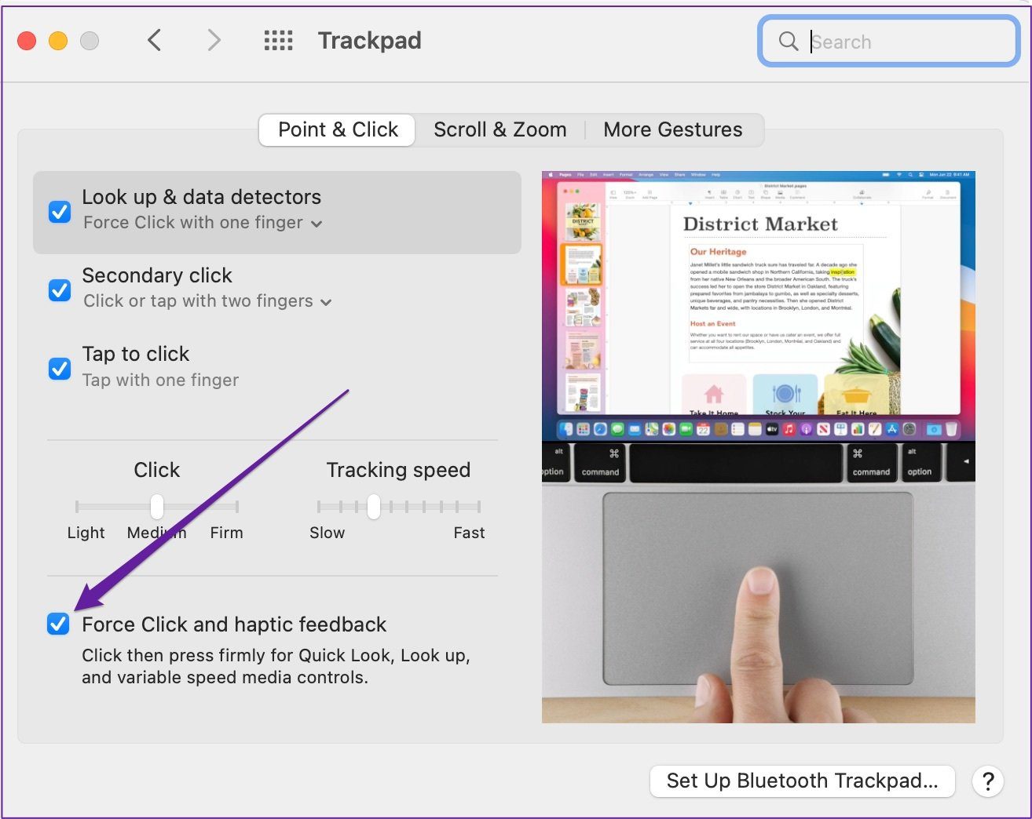Viewport: 1032px width, 819px height.
Task: Uncheck Force Click and haptic feedback
Action: 58,624
